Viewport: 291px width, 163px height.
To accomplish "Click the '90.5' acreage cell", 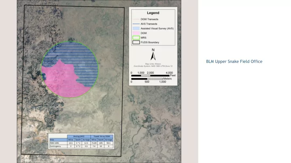I will click(109, 143).
